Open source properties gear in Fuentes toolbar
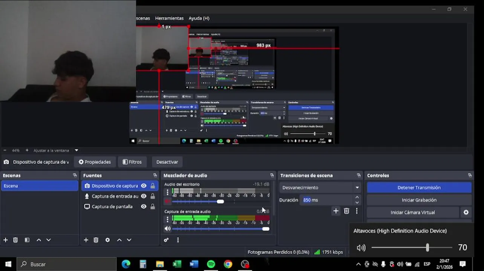 coord(107,240)
